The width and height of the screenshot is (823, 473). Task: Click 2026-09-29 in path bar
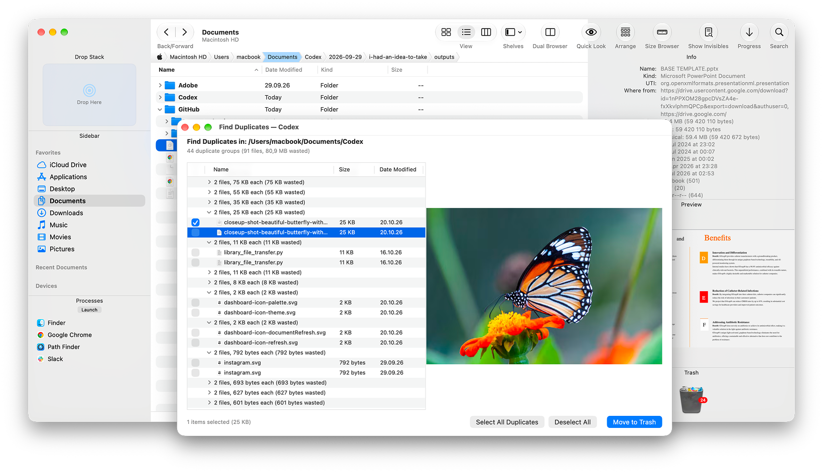pyautogui.click(x=345, y=57)
